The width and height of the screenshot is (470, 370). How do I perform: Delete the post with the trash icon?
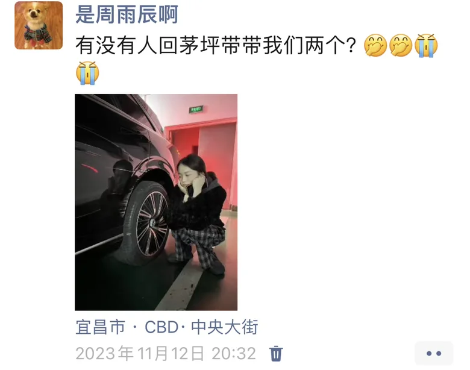[276, 353]
